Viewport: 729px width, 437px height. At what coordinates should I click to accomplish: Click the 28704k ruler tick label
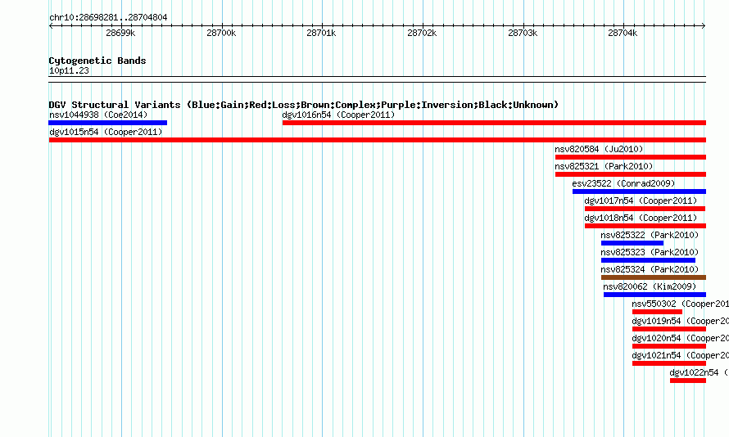click(623, 33)
